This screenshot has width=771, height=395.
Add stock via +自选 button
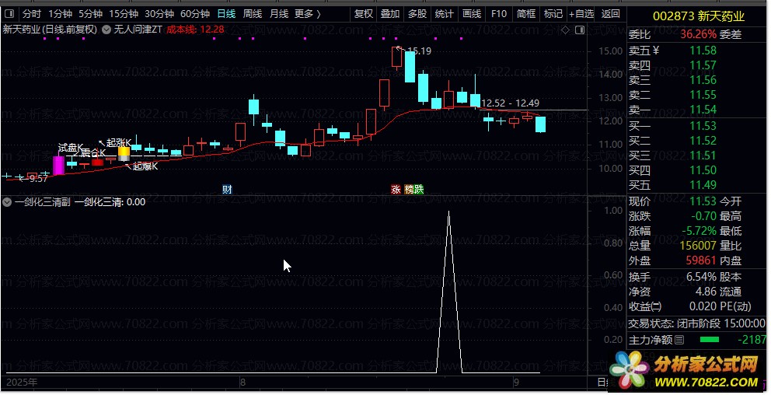[581, 14]
